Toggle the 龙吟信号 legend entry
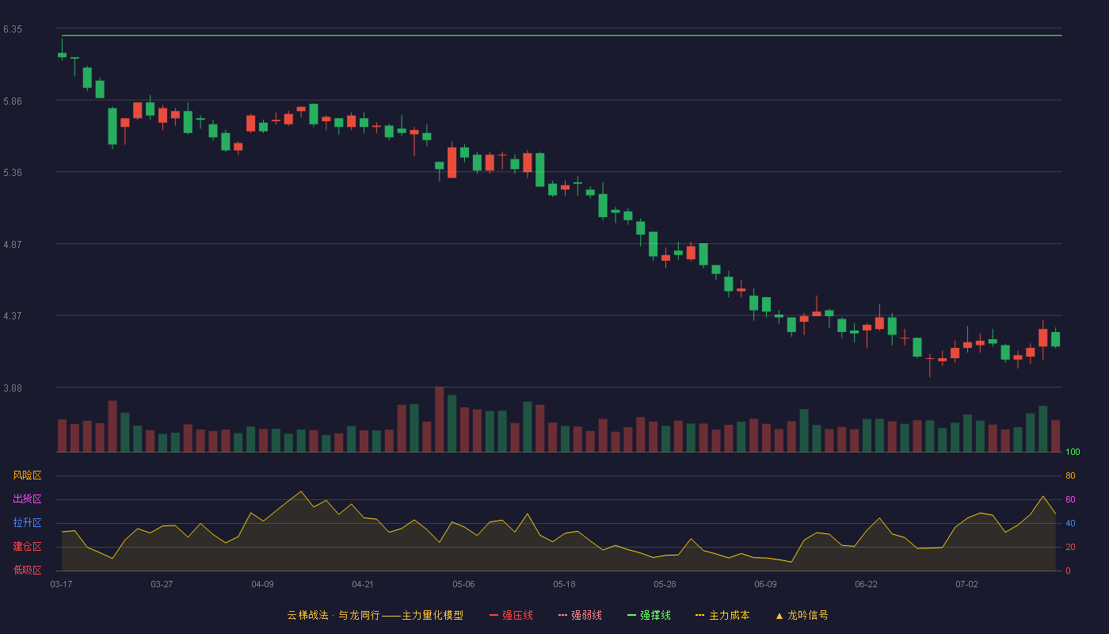 point(802,615)
